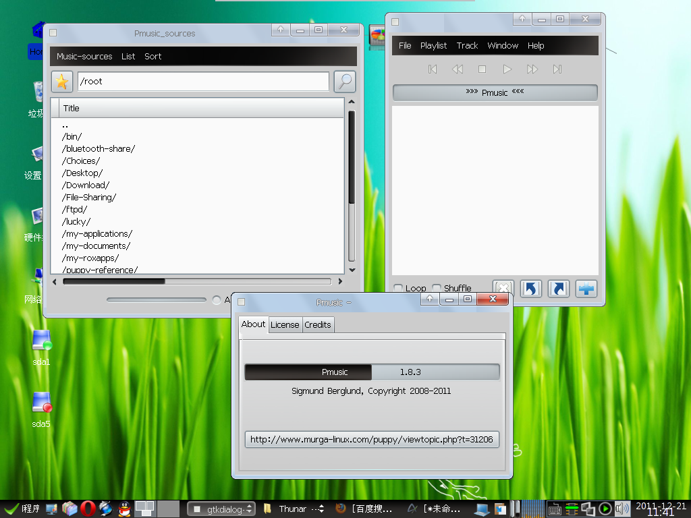
Task: Click the QQ penguin icon in taskbar
Action: pos(125,509)
